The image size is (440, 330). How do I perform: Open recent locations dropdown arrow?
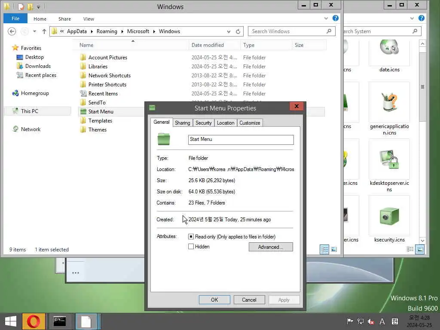click(x=34, y=31)
